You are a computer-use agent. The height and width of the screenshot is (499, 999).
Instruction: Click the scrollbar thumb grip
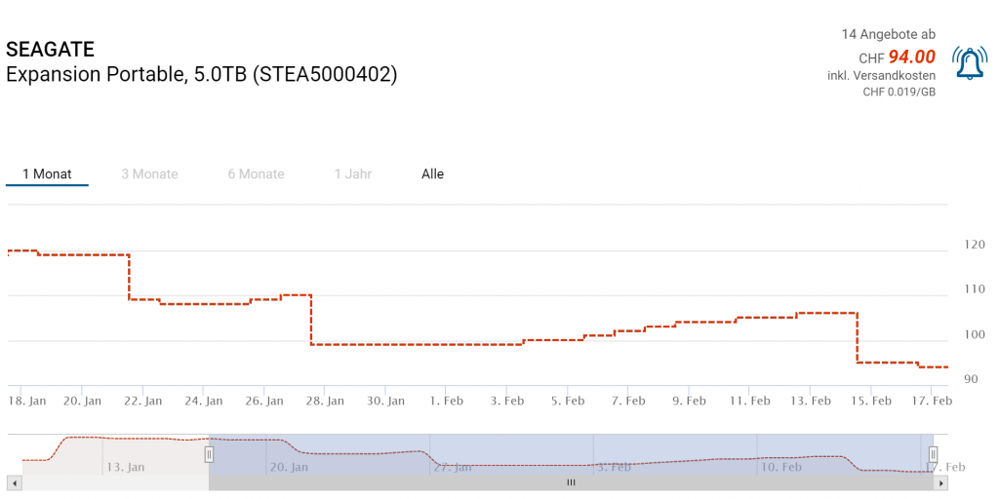571,482
